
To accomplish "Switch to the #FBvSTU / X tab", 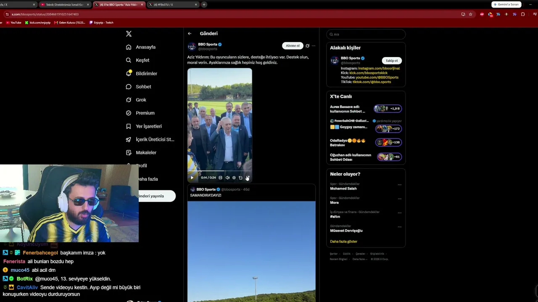I will coord(173,5).
